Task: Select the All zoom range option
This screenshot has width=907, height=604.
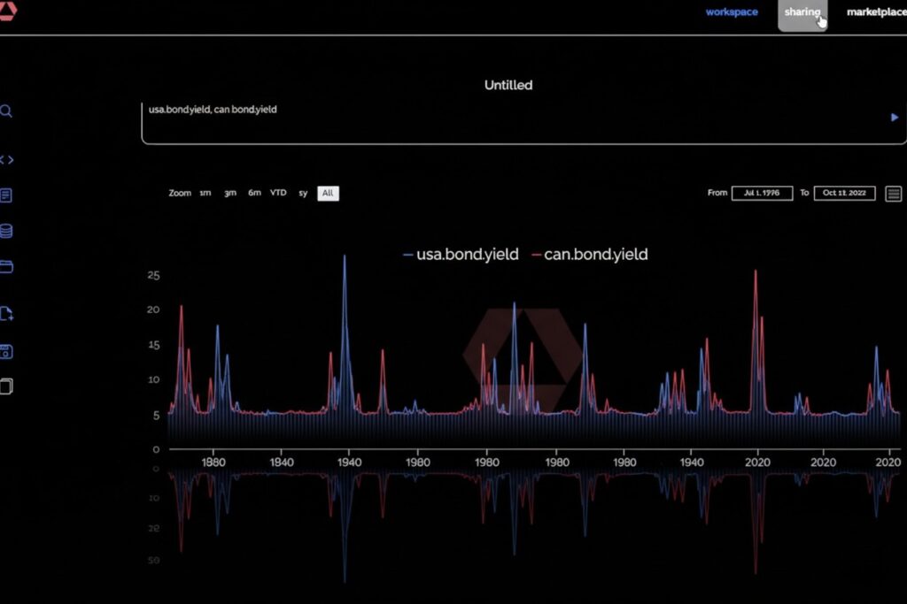Action: coord(328,193)
